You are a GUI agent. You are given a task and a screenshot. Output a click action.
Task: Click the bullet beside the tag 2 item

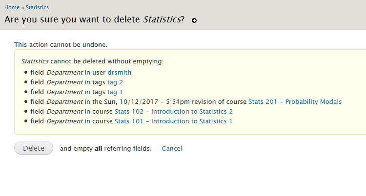pos(26,82)
